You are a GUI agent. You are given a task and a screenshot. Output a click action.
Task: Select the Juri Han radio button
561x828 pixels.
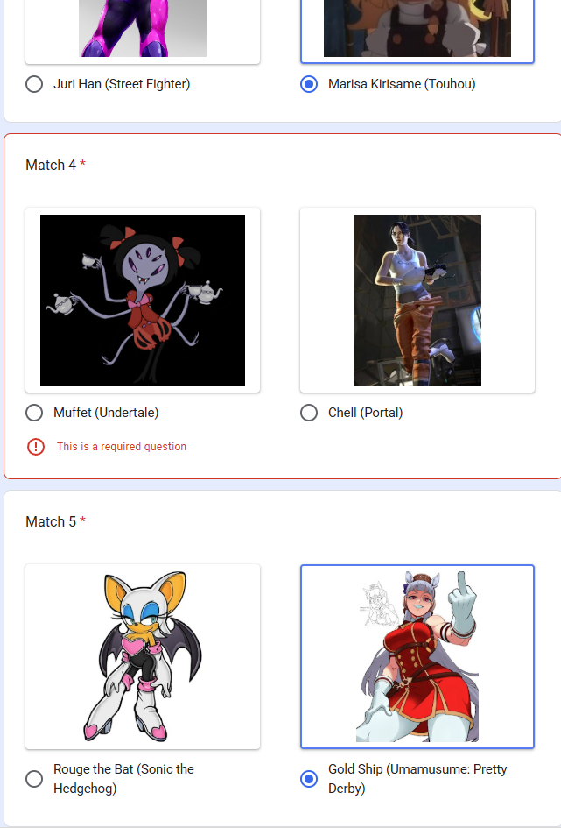(x=34, y=84)
